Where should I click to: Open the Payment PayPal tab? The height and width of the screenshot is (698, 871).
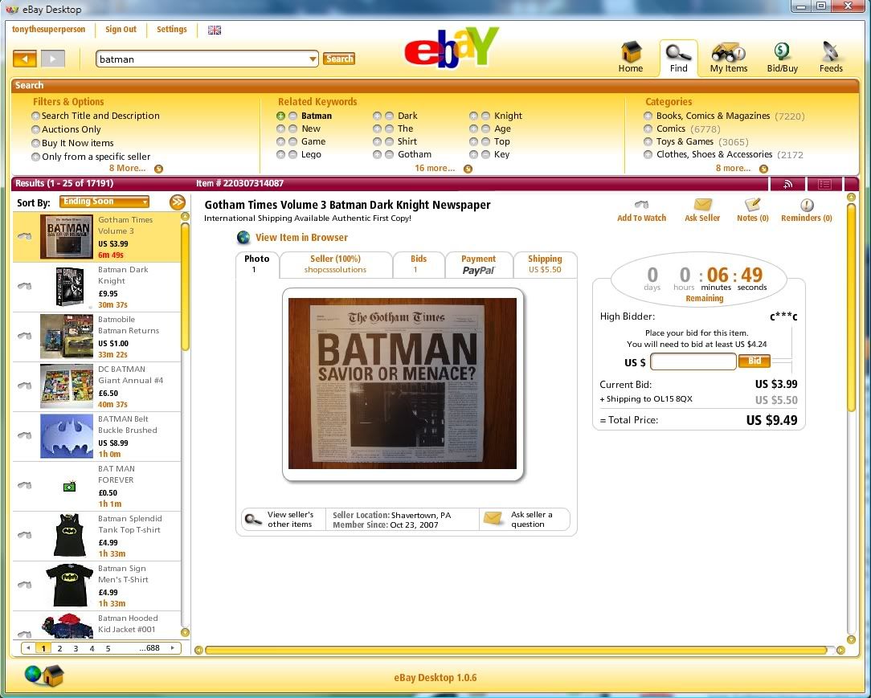[x=478, y=263]
